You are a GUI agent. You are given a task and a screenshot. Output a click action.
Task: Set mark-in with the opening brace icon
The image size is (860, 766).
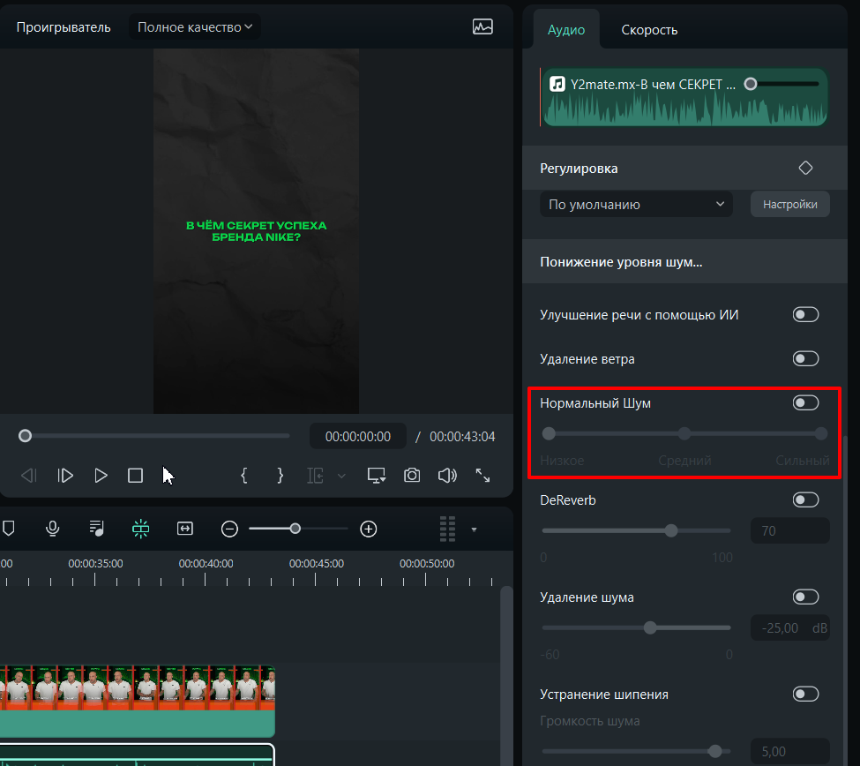pos(244,475)
